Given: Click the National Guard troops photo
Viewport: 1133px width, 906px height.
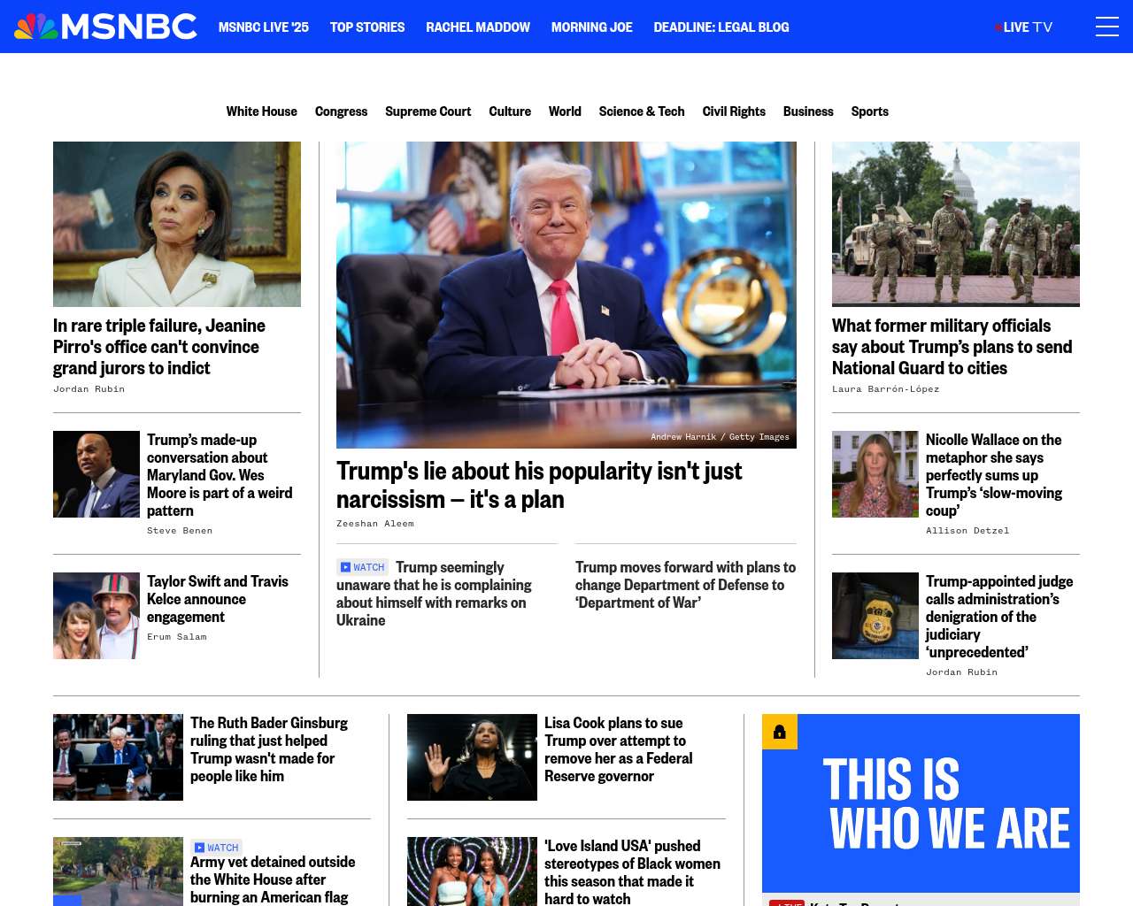Looking at the screenshot, I should click(956, 224).
